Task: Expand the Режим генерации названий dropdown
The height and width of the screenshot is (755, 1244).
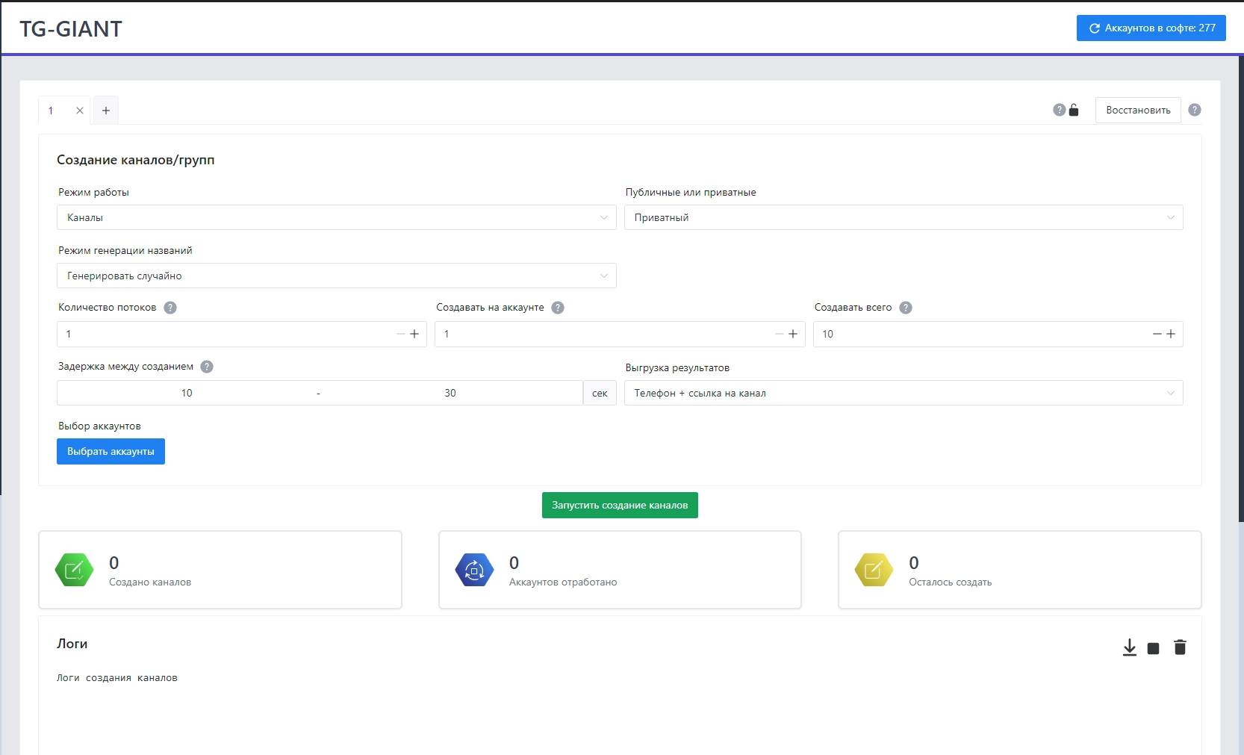Action: coord(336,276)
